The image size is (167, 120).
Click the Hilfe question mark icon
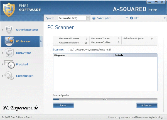click(x=132, y=18)
